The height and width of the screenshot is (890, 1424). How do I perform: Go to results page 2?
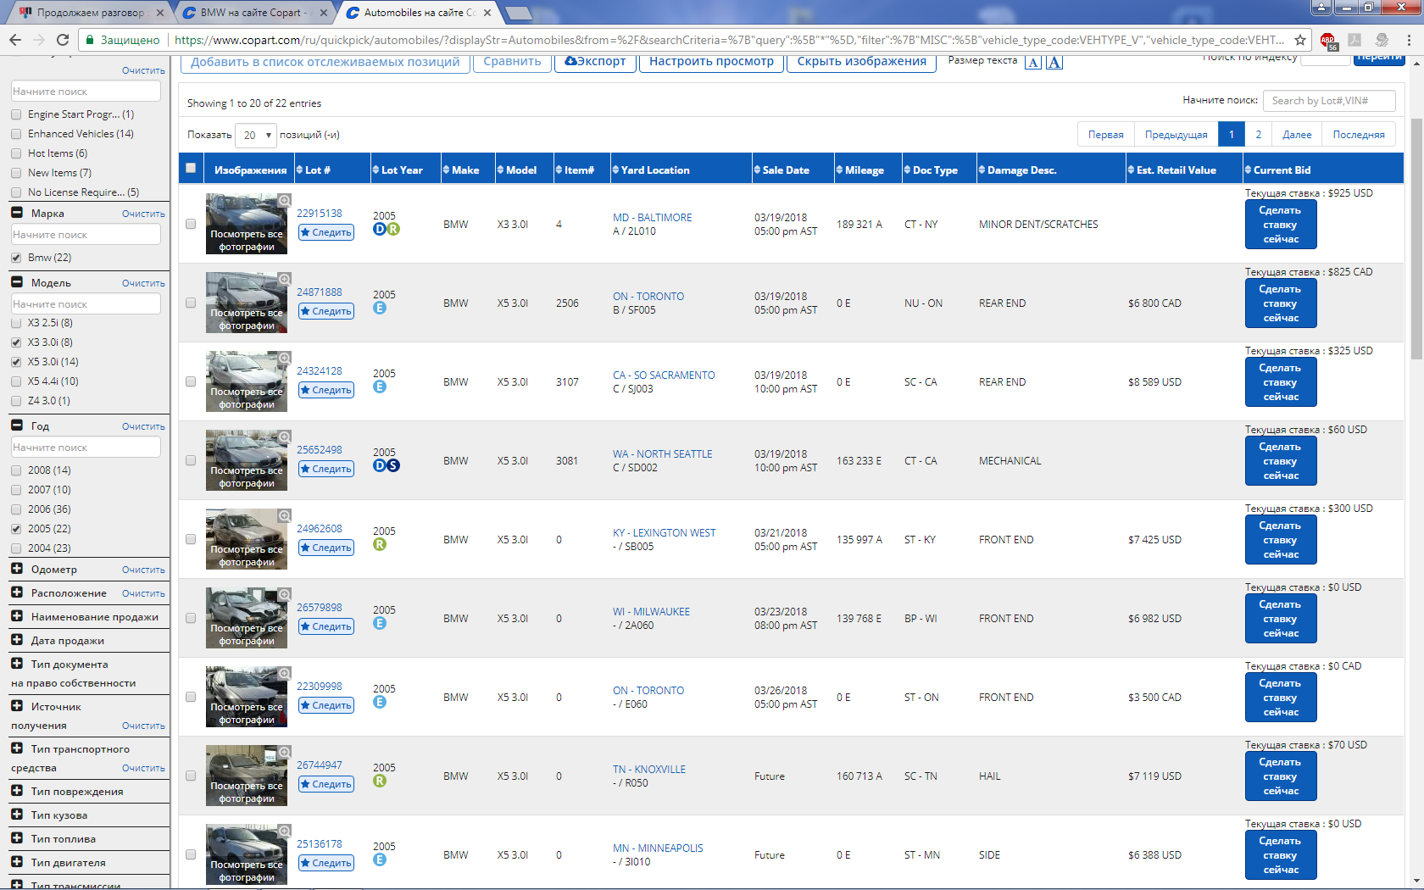[x=1259, y=135]
